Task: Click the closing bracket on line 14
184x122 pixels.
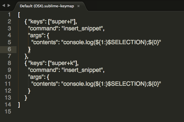Action: point(19,105)
